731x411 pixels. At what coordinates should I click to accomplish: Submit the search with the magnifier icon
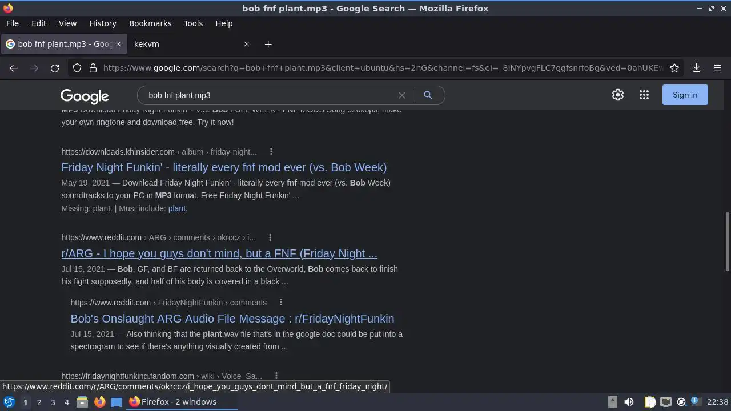tap(428, 95)
